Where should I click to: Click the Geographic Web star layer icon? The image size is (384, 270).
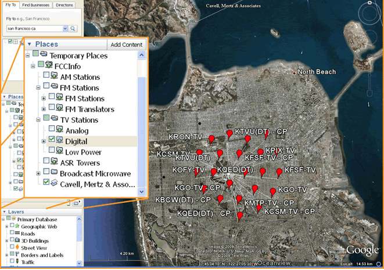click(x=17, y=226)
